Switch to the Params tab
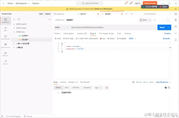Viewport: 179px width, 118px height. 57,33
